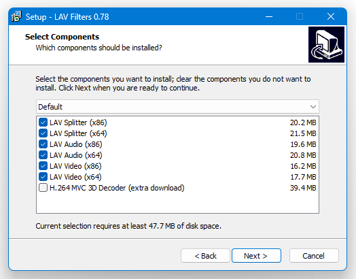Click the computer installer wizard image
Screen dimensions: 356x279
tap(326, 44)
